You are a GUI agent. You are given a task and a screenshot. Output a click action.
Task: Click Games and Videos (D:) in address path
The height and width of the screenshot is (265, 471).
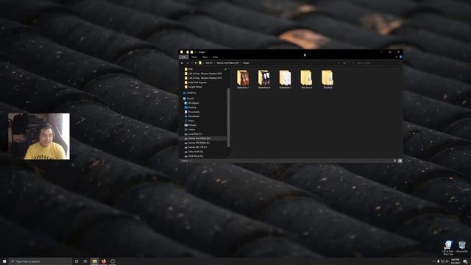(227, 63)
